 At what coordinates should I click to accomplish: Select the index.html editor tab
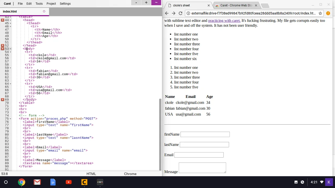[x=24, y=11]
